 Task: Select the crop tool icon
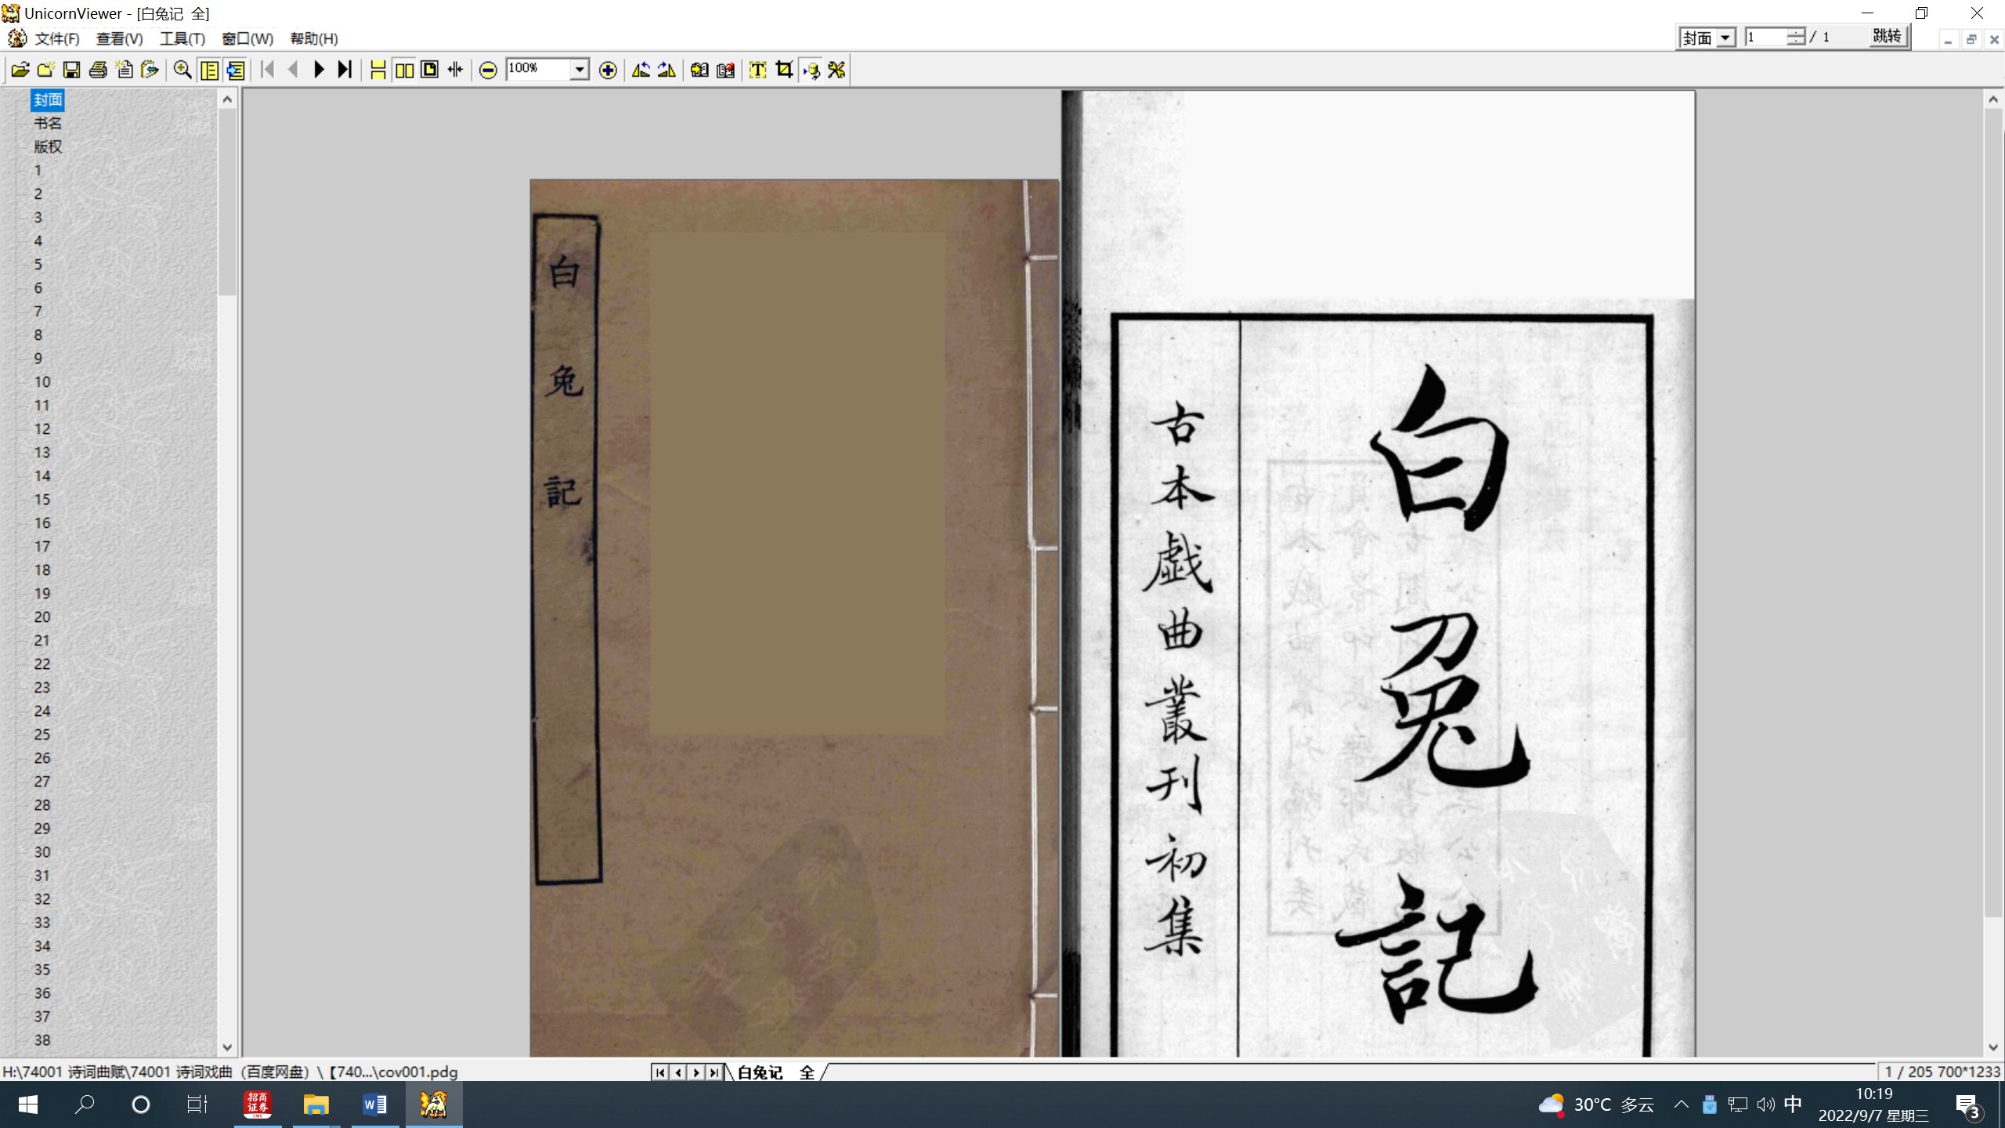tap(784, 70)
